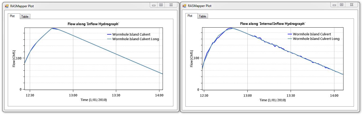Viewport: 362px width, 116px height.
Task: Close the left RASMapper Plot window
Action: 171,5
